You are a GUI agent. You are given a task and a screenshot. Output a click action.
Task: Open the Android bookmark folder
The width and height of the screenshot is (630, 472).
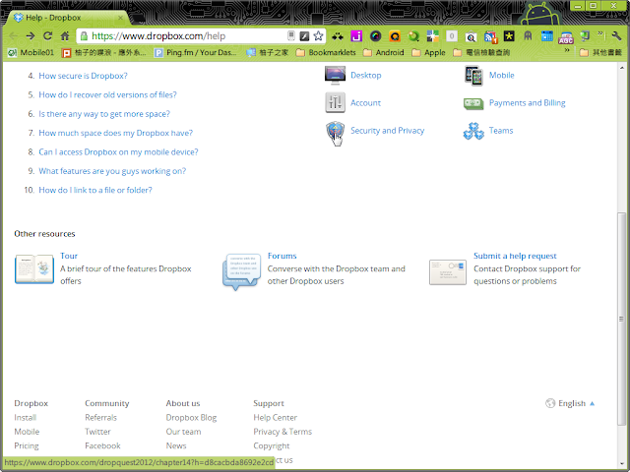[383, 52]
